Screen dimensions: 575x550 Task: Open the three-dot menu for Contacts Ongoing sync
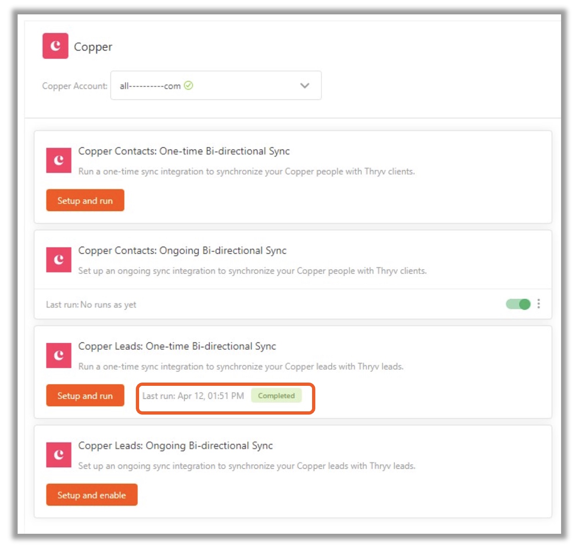(x=538, y=304)
